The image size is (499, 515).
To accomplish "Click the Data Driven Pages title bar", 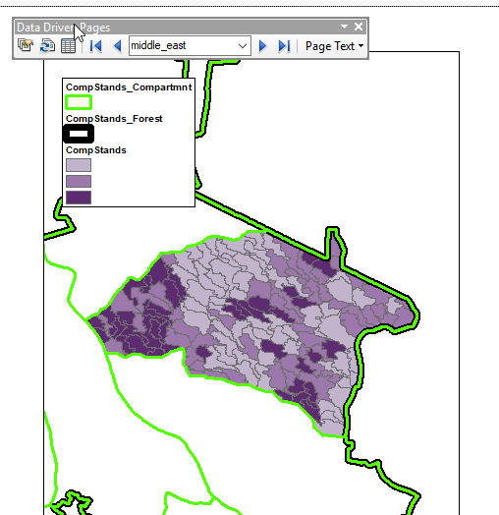I will coord(177,27).
